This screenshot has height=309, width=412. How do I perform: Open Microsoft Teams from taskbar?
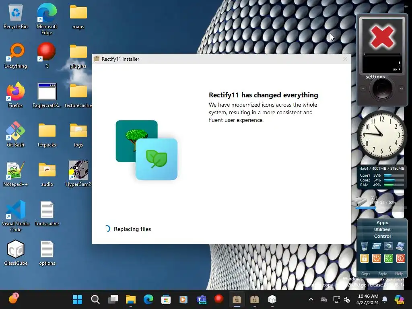[201, 299]
